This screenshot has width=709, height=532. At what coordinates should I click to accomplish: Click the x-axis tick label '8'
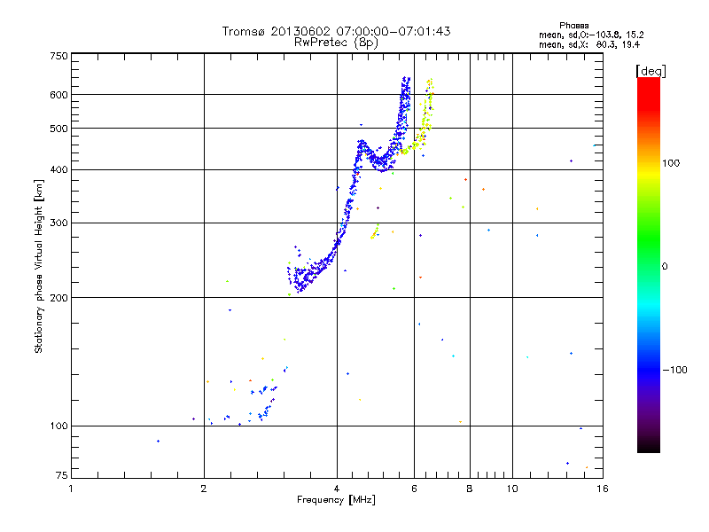470,489
